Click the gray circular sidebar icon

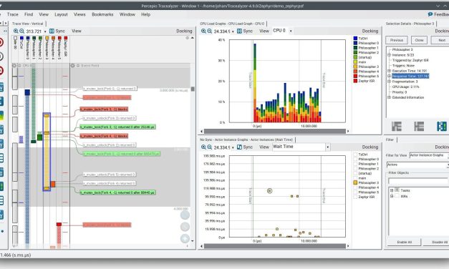click(1, 57)
